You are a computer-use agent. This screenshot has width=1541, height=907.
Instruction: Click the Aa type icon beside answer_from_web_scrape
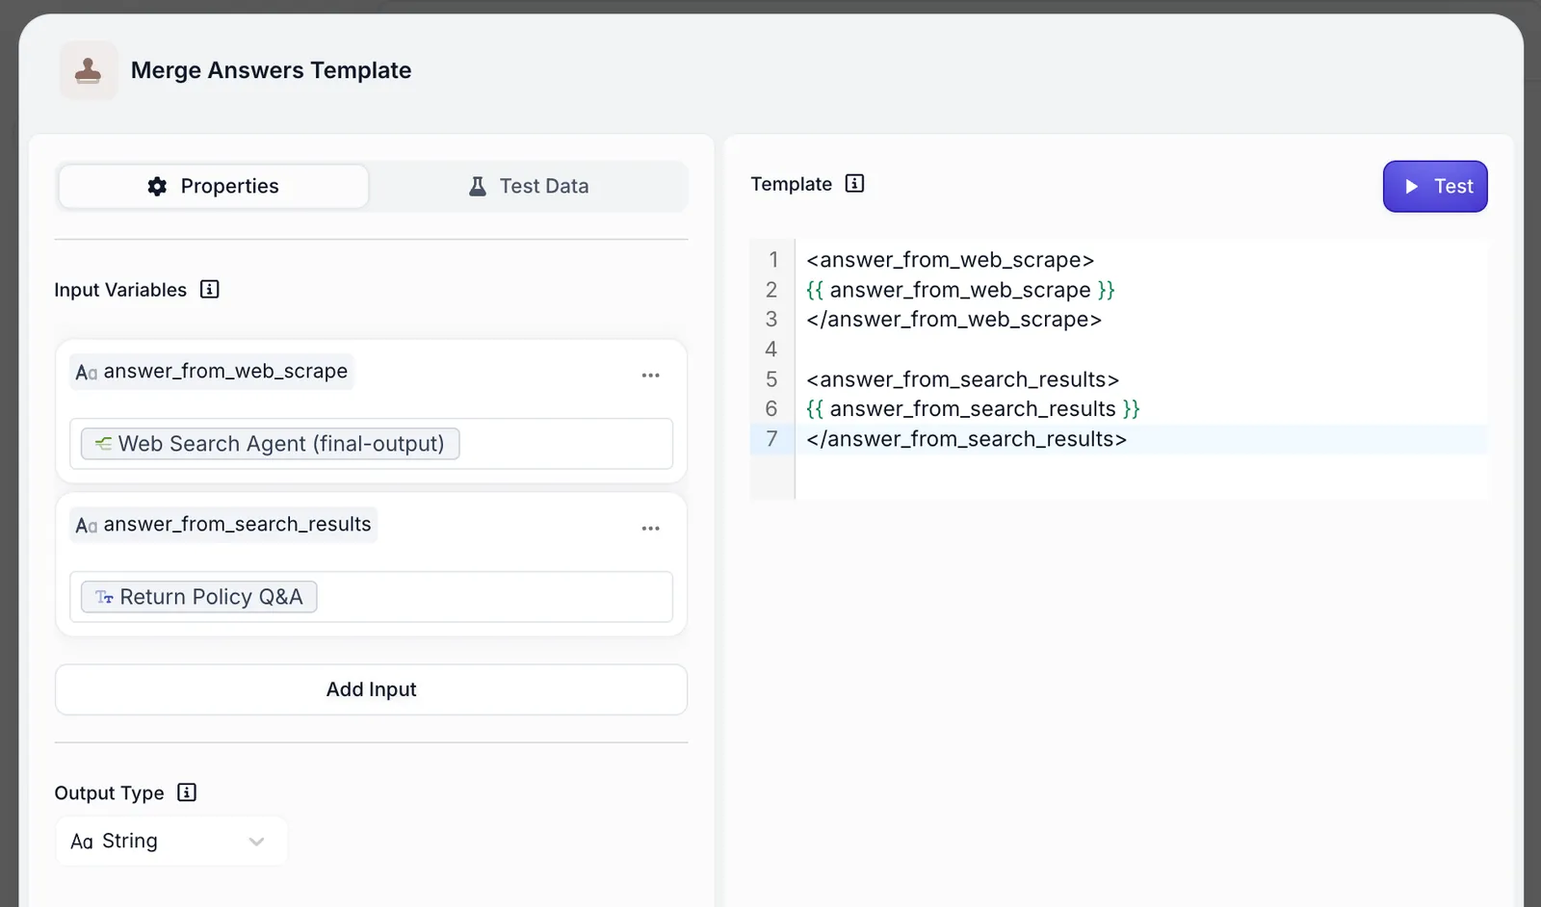pyautogui.click(x=86, y=372)
